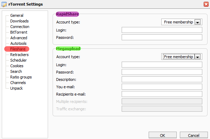This screenshot has height=139, width=210.
Task: Select Search in the settings list
Action: click(16, 71)
